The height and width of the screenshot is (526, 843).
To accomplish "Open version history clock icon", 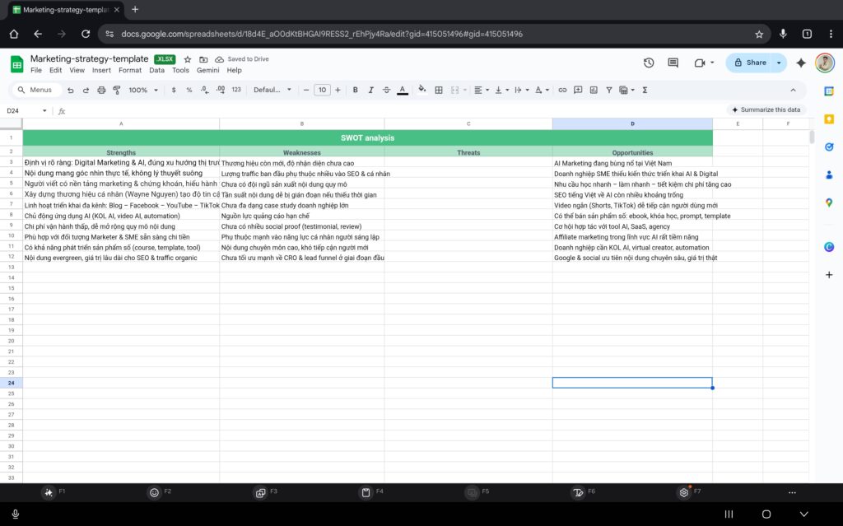I will (649, 63).
